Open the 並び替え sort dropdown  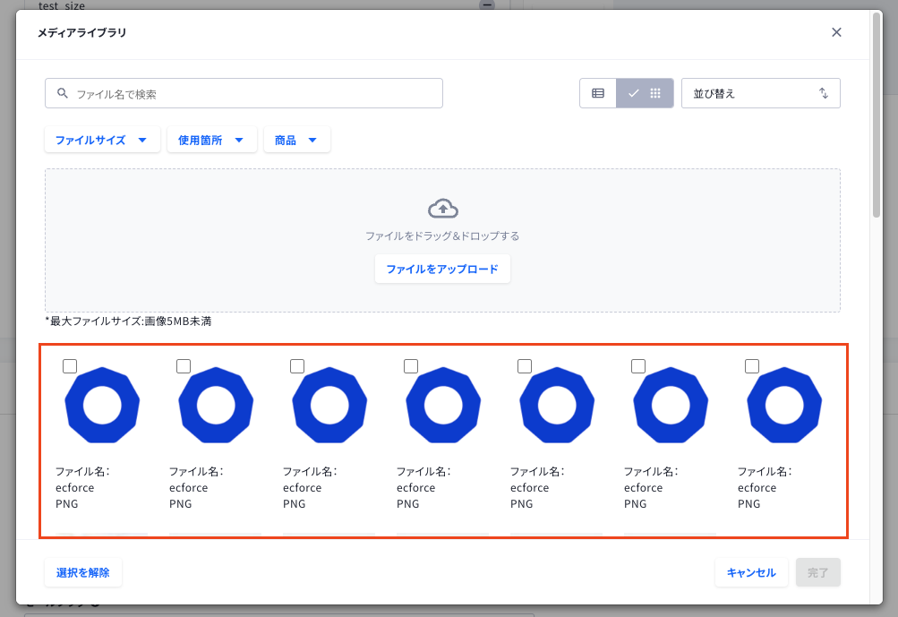[760, 93]
